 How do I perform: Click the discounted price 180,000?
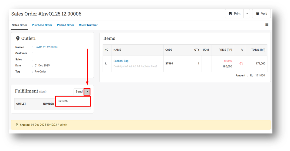click(227, 66)
